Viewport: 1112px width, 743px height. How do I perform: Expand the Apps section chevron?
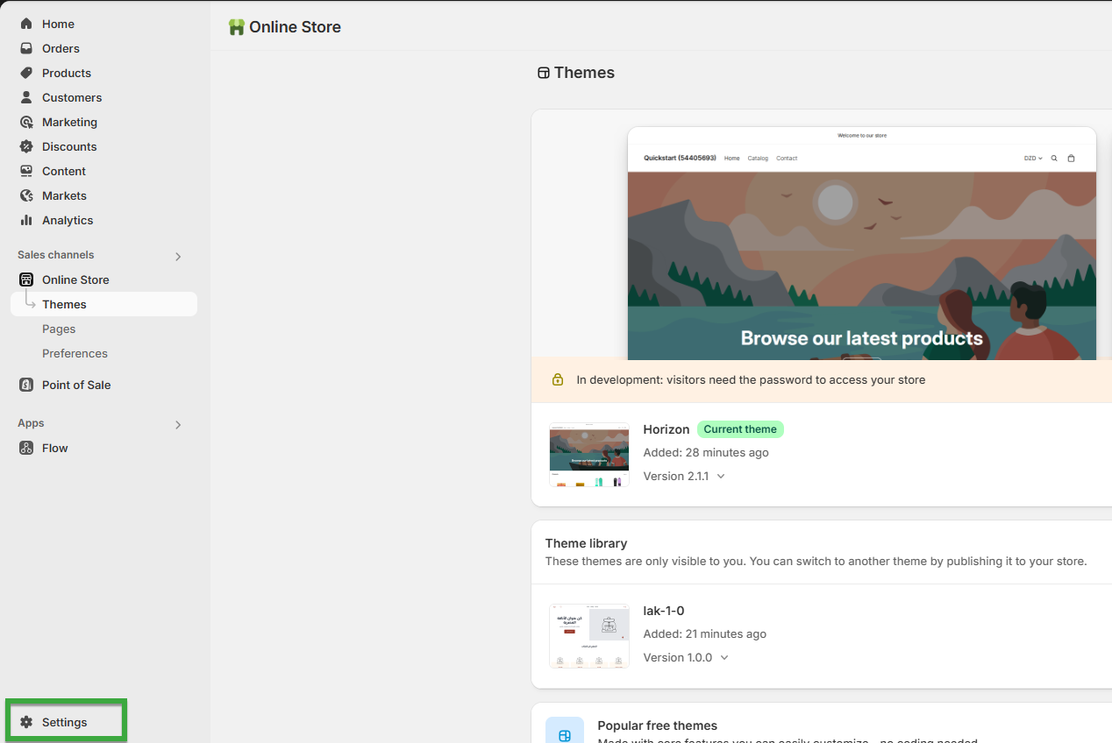178,425
